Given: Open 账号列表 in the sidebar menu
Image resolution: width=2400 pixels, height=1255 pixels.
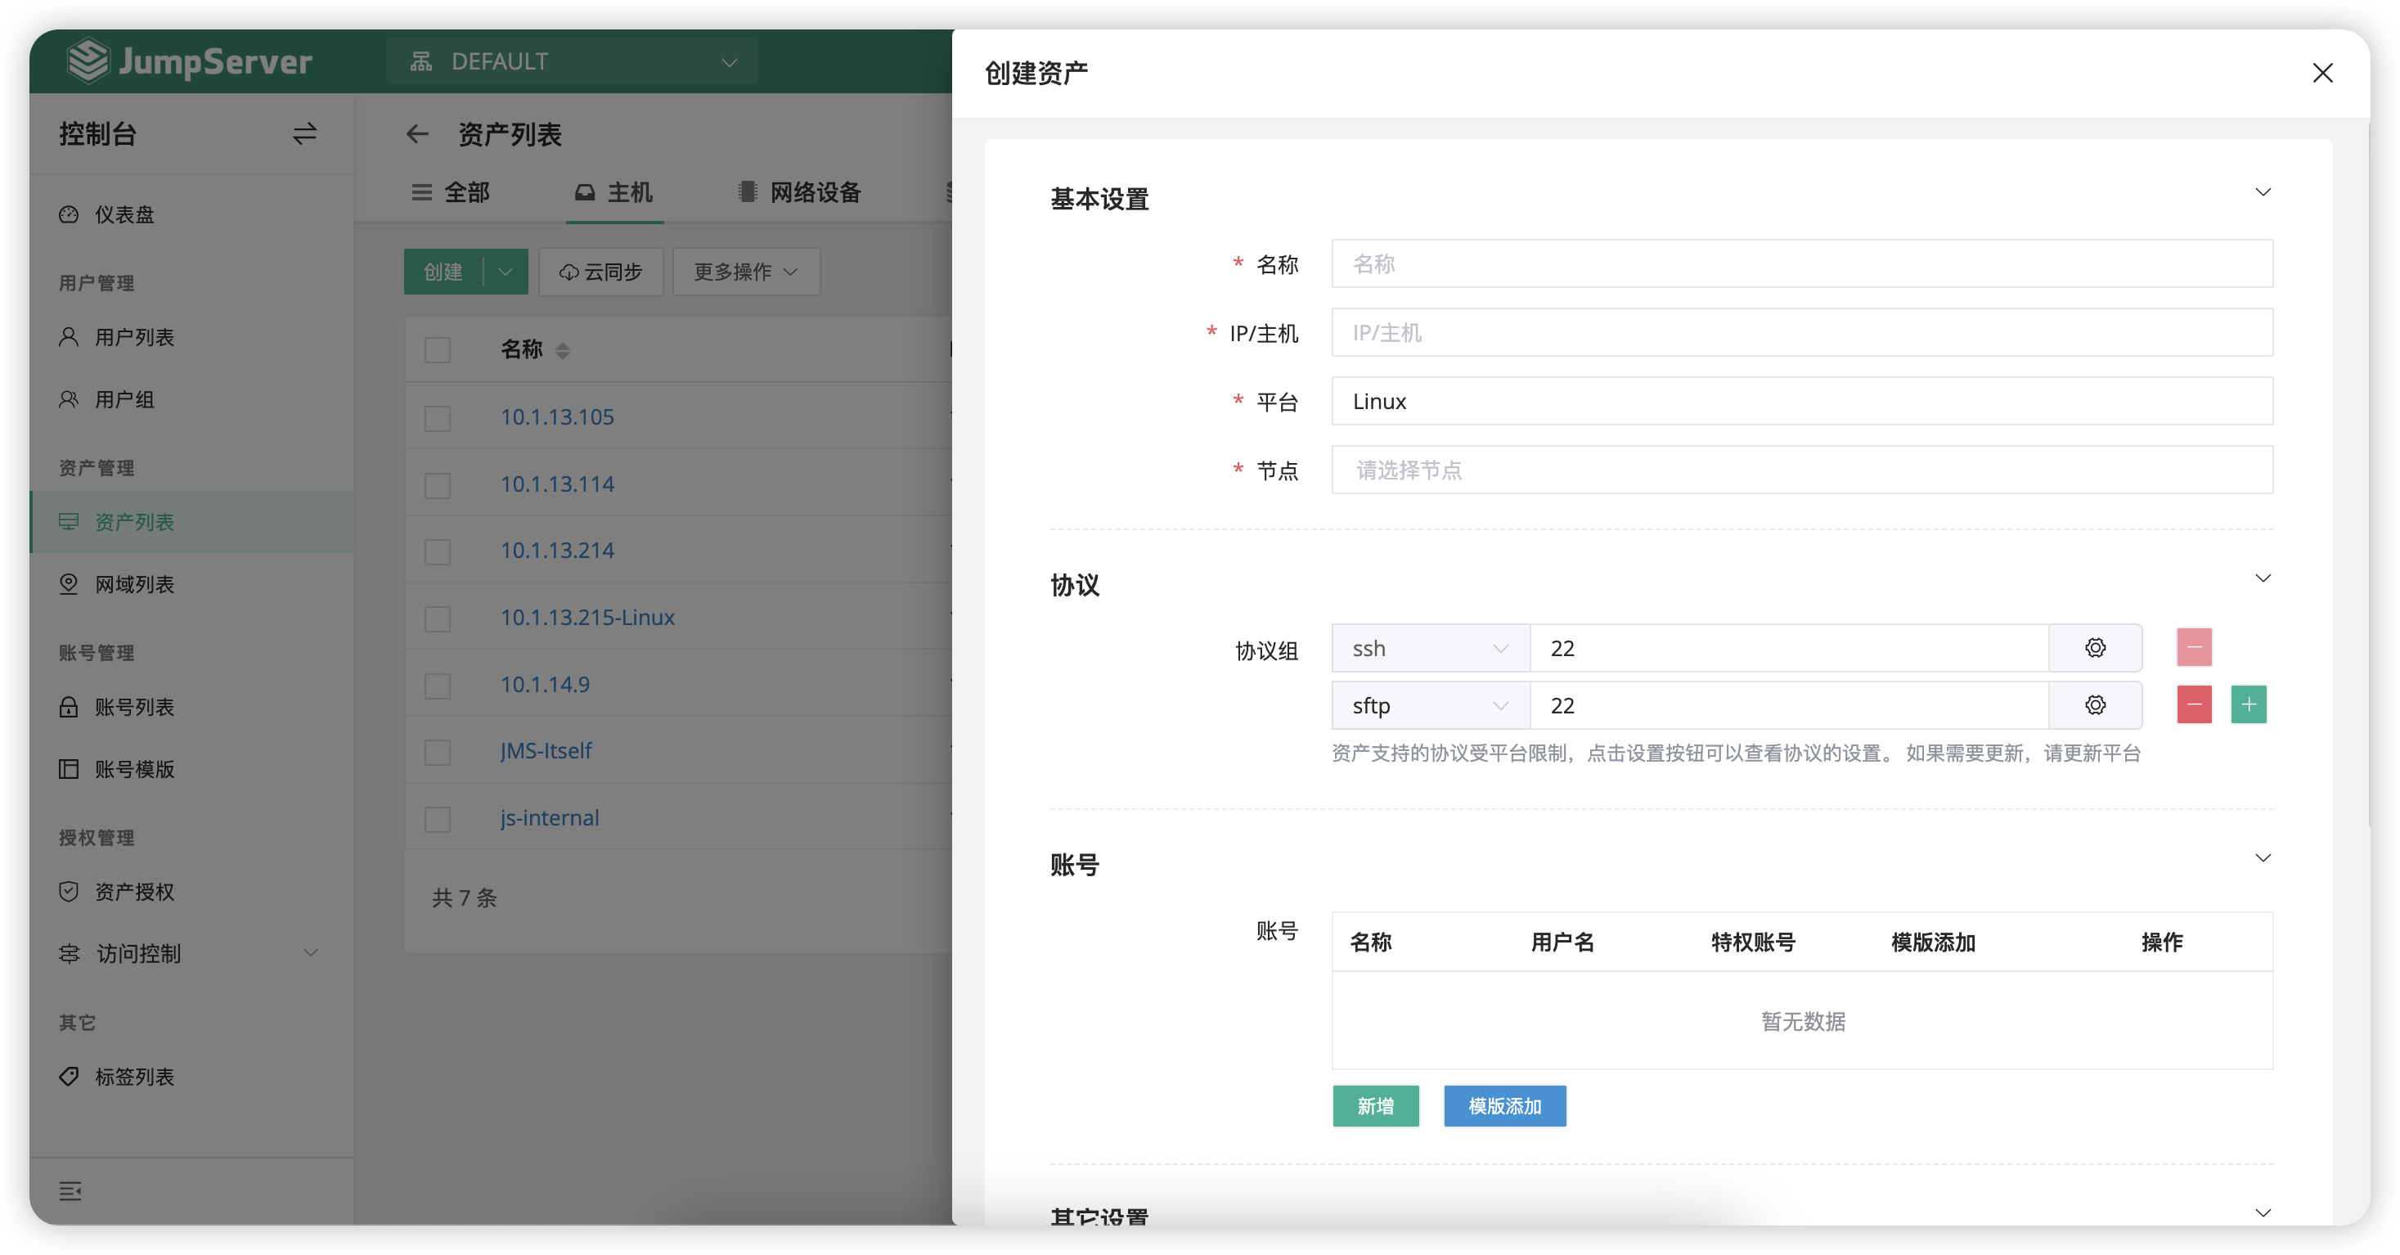Looking at the screenshot, I should [x=134, y=707].
